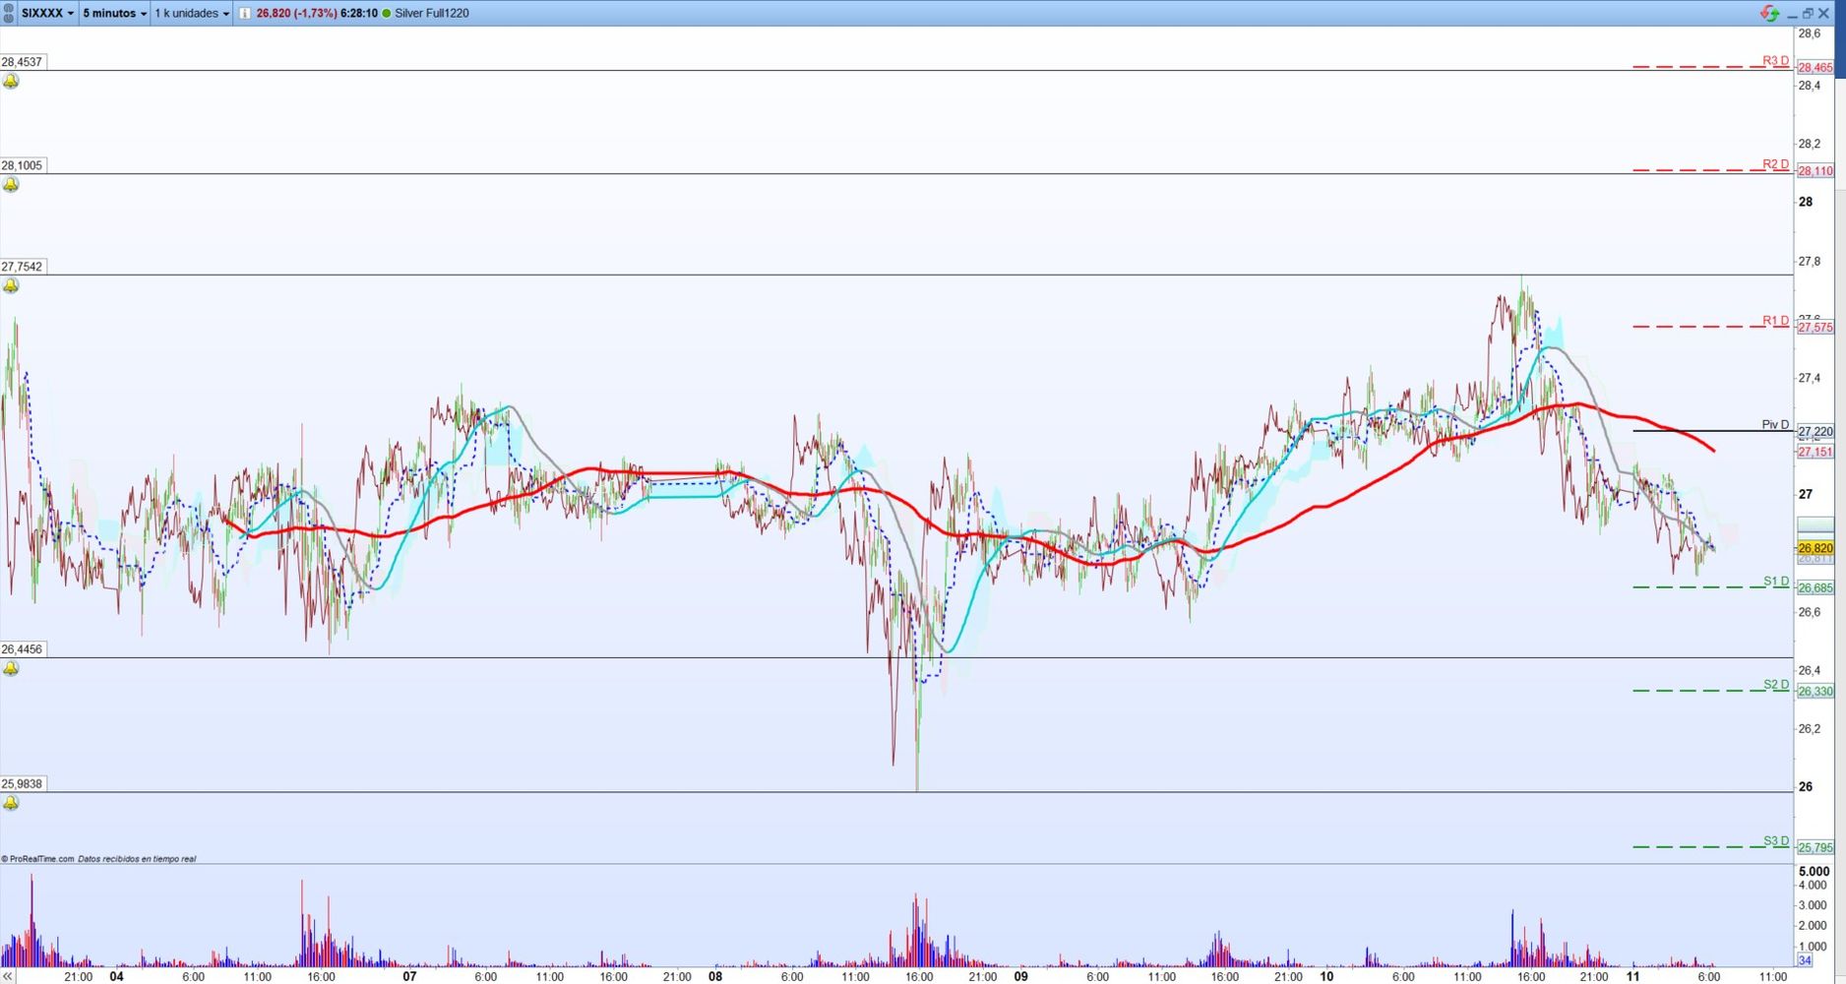This screenshot has width=1846, height=984.
Task: Click the double-arrow scroll left button
Action: pos(8,976)
